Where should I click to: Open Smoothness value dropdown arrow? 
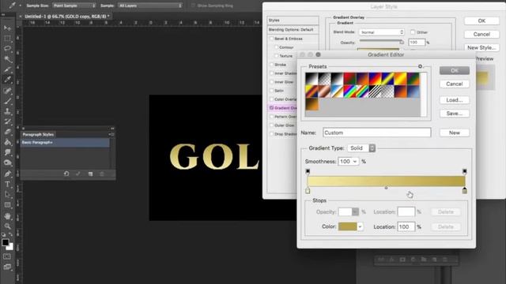pos(355,161)
